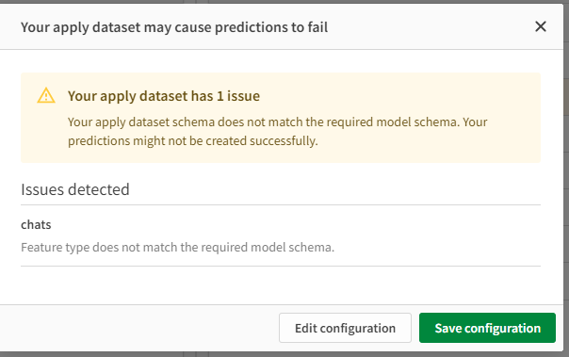Click the dimmed backdrop right of the dialog
This screenshot has width=569, height=357.
point(566,182)
